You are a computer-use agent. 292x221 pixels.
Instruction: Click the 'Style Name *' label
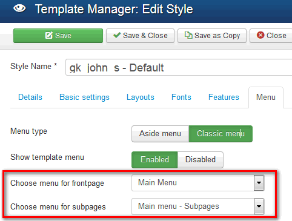point(33,66)
